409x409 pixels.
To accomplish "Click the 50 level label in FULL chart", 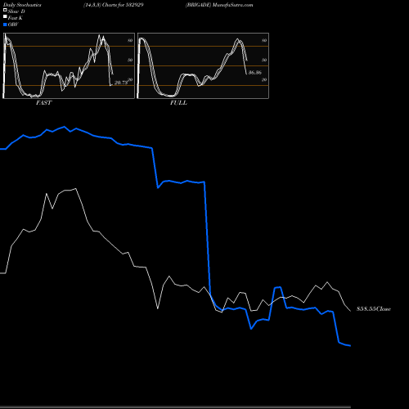I will coord(264,60).
